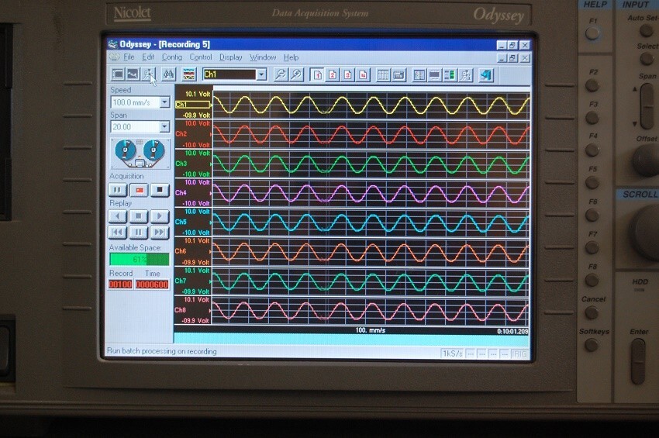659x438 pixels.
Task: Click the multicolor channel traces icon
Action: pyautogui.click(x=189, y=75)
